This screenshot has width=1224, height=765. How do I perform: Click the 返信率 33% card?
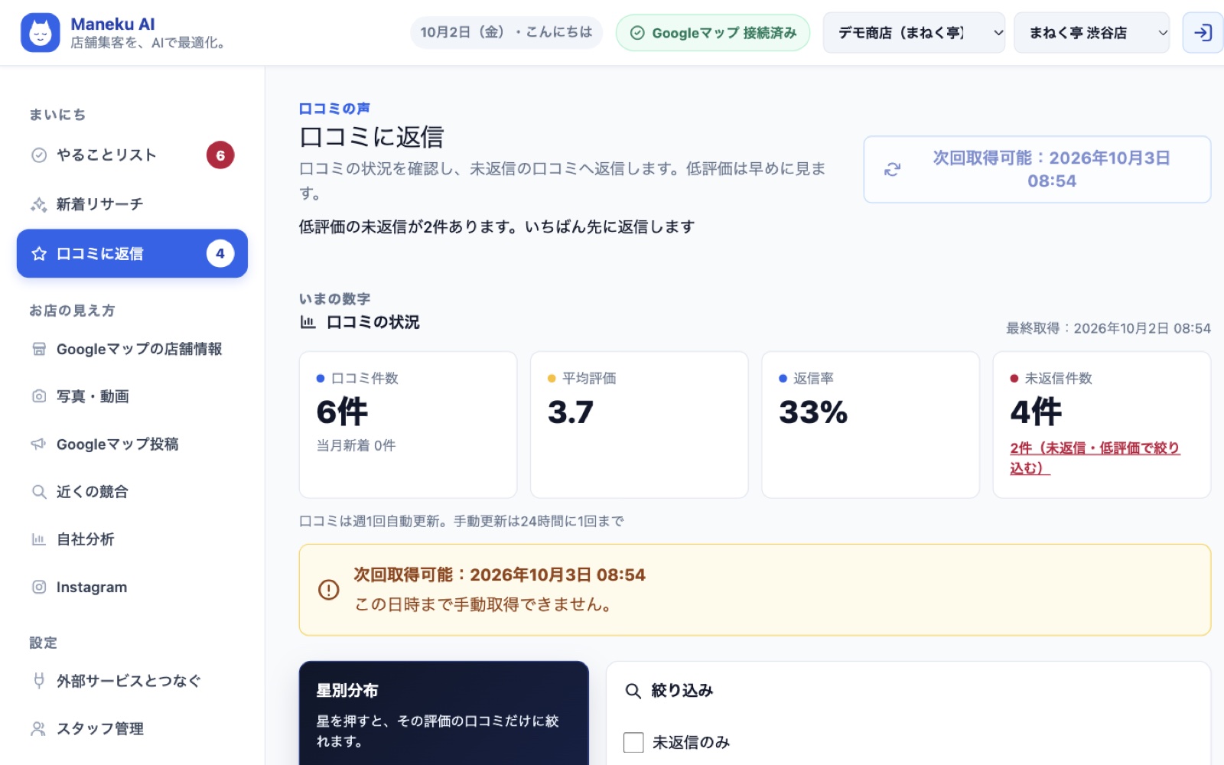click(x=871, y=425)
